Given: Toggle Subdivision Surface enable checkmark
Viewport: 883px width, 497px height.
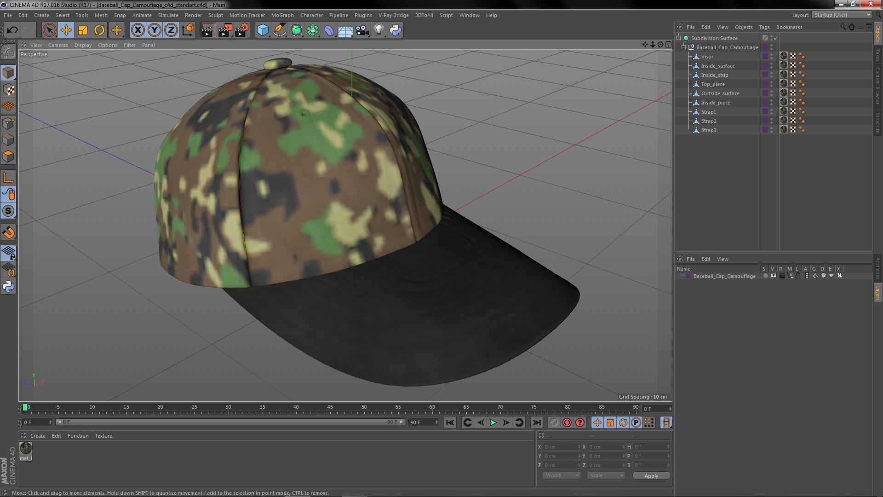Looking at the screenshot, I should coord(776,38).
